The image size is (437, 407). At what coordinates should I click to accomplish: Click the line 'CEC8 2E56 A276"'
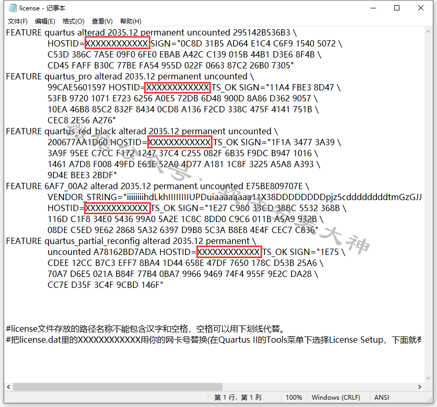pos(81,120)
